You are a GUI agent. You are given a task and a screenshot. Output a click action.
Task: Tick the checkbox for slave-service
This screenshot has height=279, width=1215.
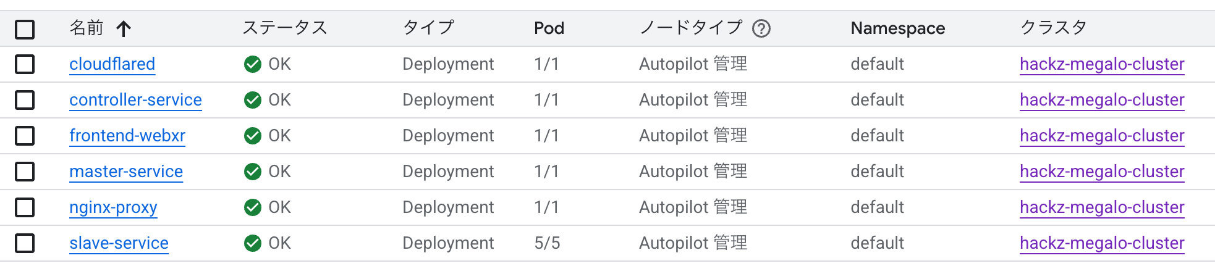(25, 243)
